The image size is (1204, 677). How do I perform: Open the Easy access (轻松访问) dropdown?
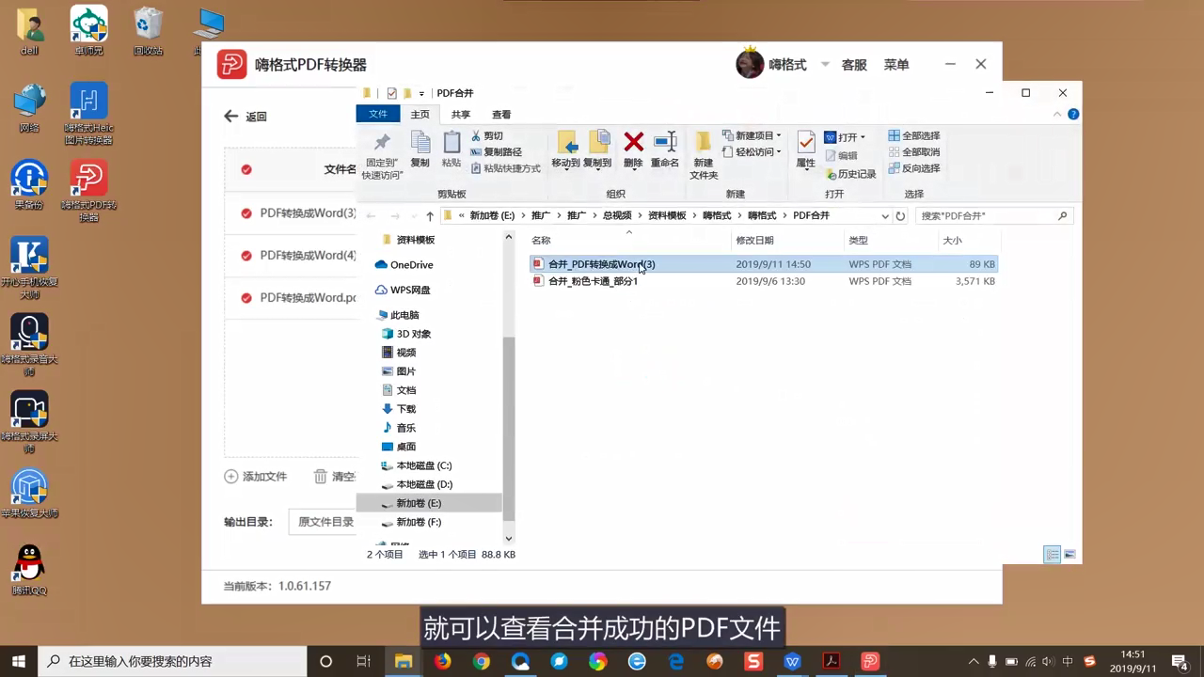(752, 151)
